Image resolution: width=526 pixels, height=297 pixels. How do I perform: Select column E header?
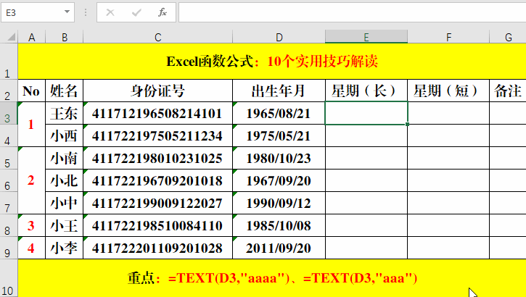(x=366, y=37)
